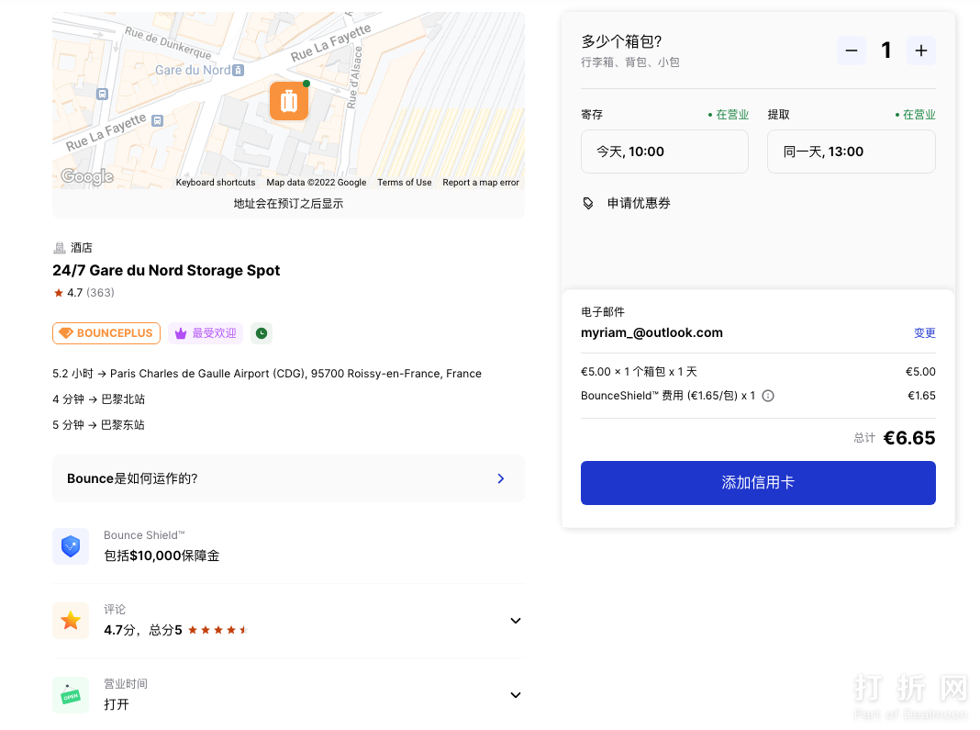Image resolution: width=980 pixels, height=730 pixels.
Task: Click 变更 to change the email
Action: 924,333
